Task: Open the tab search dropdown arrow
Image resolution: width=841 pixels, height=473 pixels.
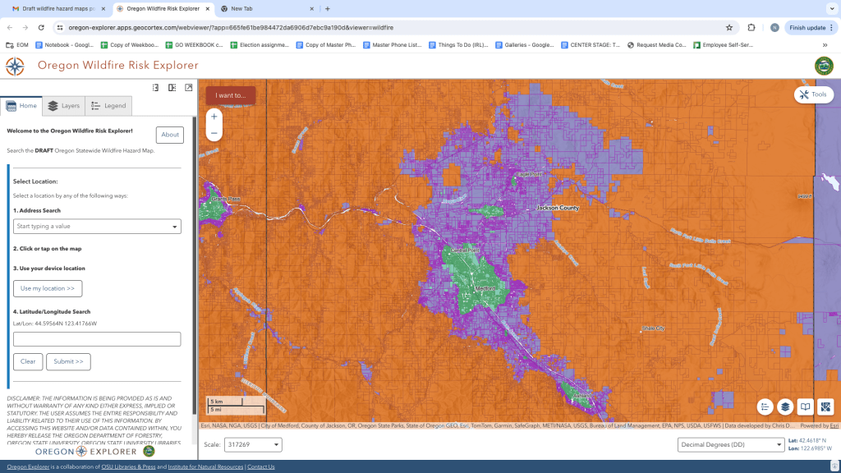Action: [x=832, y=8]
